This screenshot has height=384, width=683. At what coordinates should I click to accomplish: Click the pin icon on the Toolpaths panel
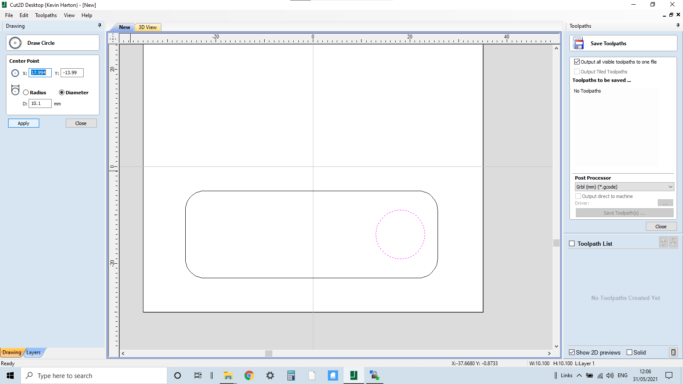tap(677, 25)
